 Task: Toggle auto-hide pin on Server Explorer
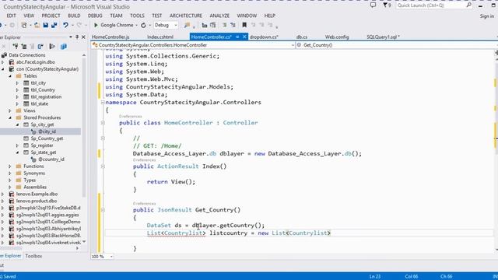point(77,37)
